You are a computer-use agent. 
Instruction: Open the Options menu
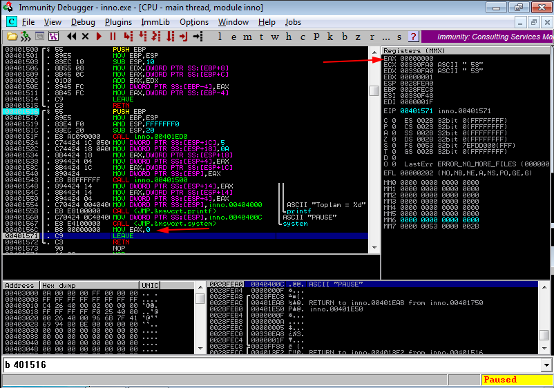pyautogui.click(x=194, y=22)
